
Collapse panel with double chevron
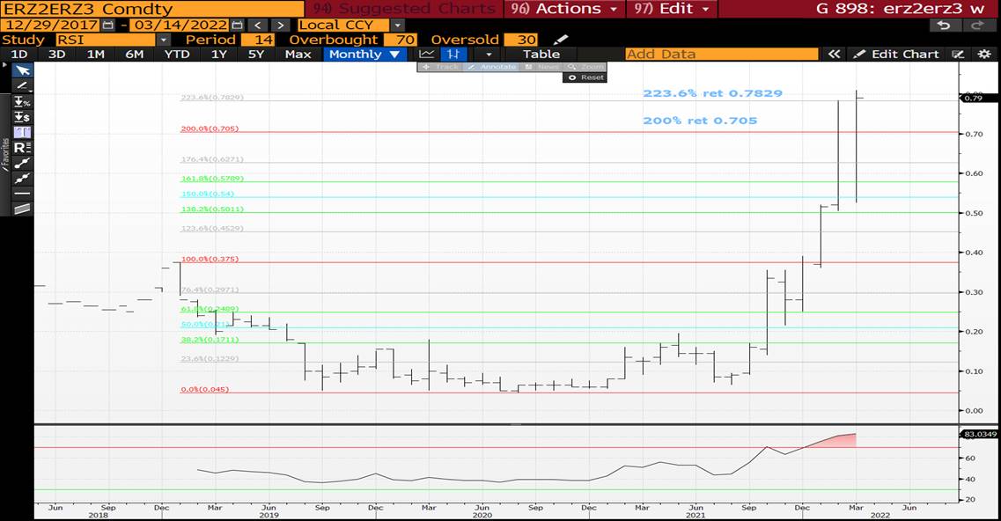click(x=834, y=55)
